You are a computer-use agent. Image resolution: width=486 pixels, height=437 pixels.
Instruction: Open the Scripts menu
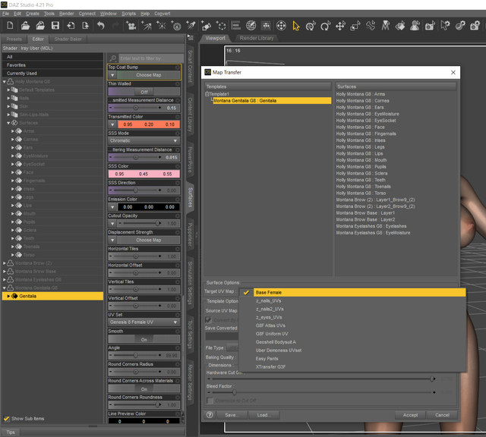pyautogui.click(x=128, y=14)
